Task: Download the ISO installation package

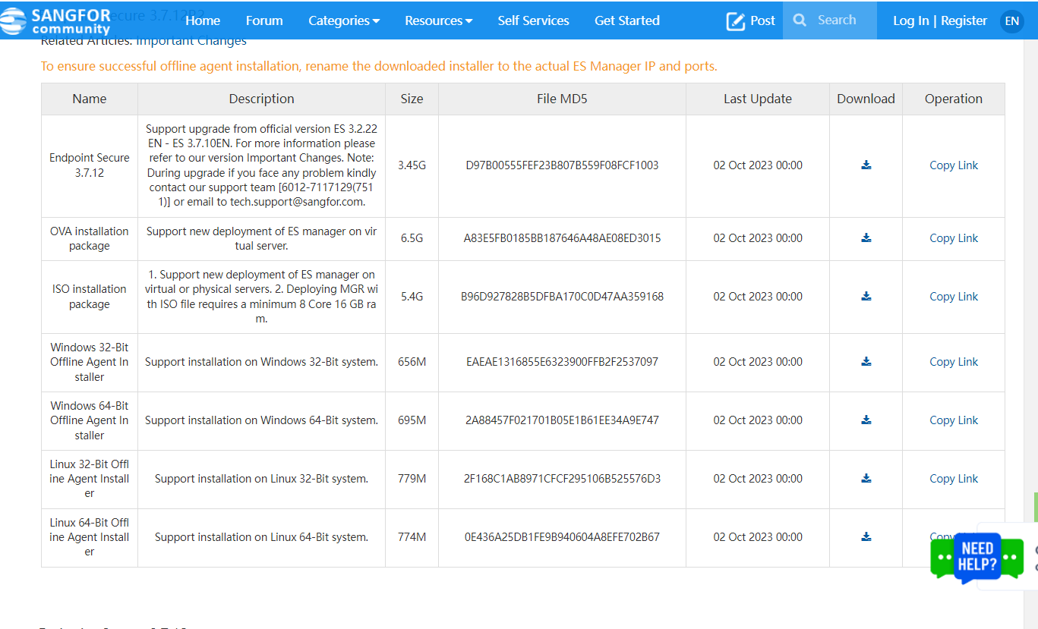Action: [x=866, y=297]
